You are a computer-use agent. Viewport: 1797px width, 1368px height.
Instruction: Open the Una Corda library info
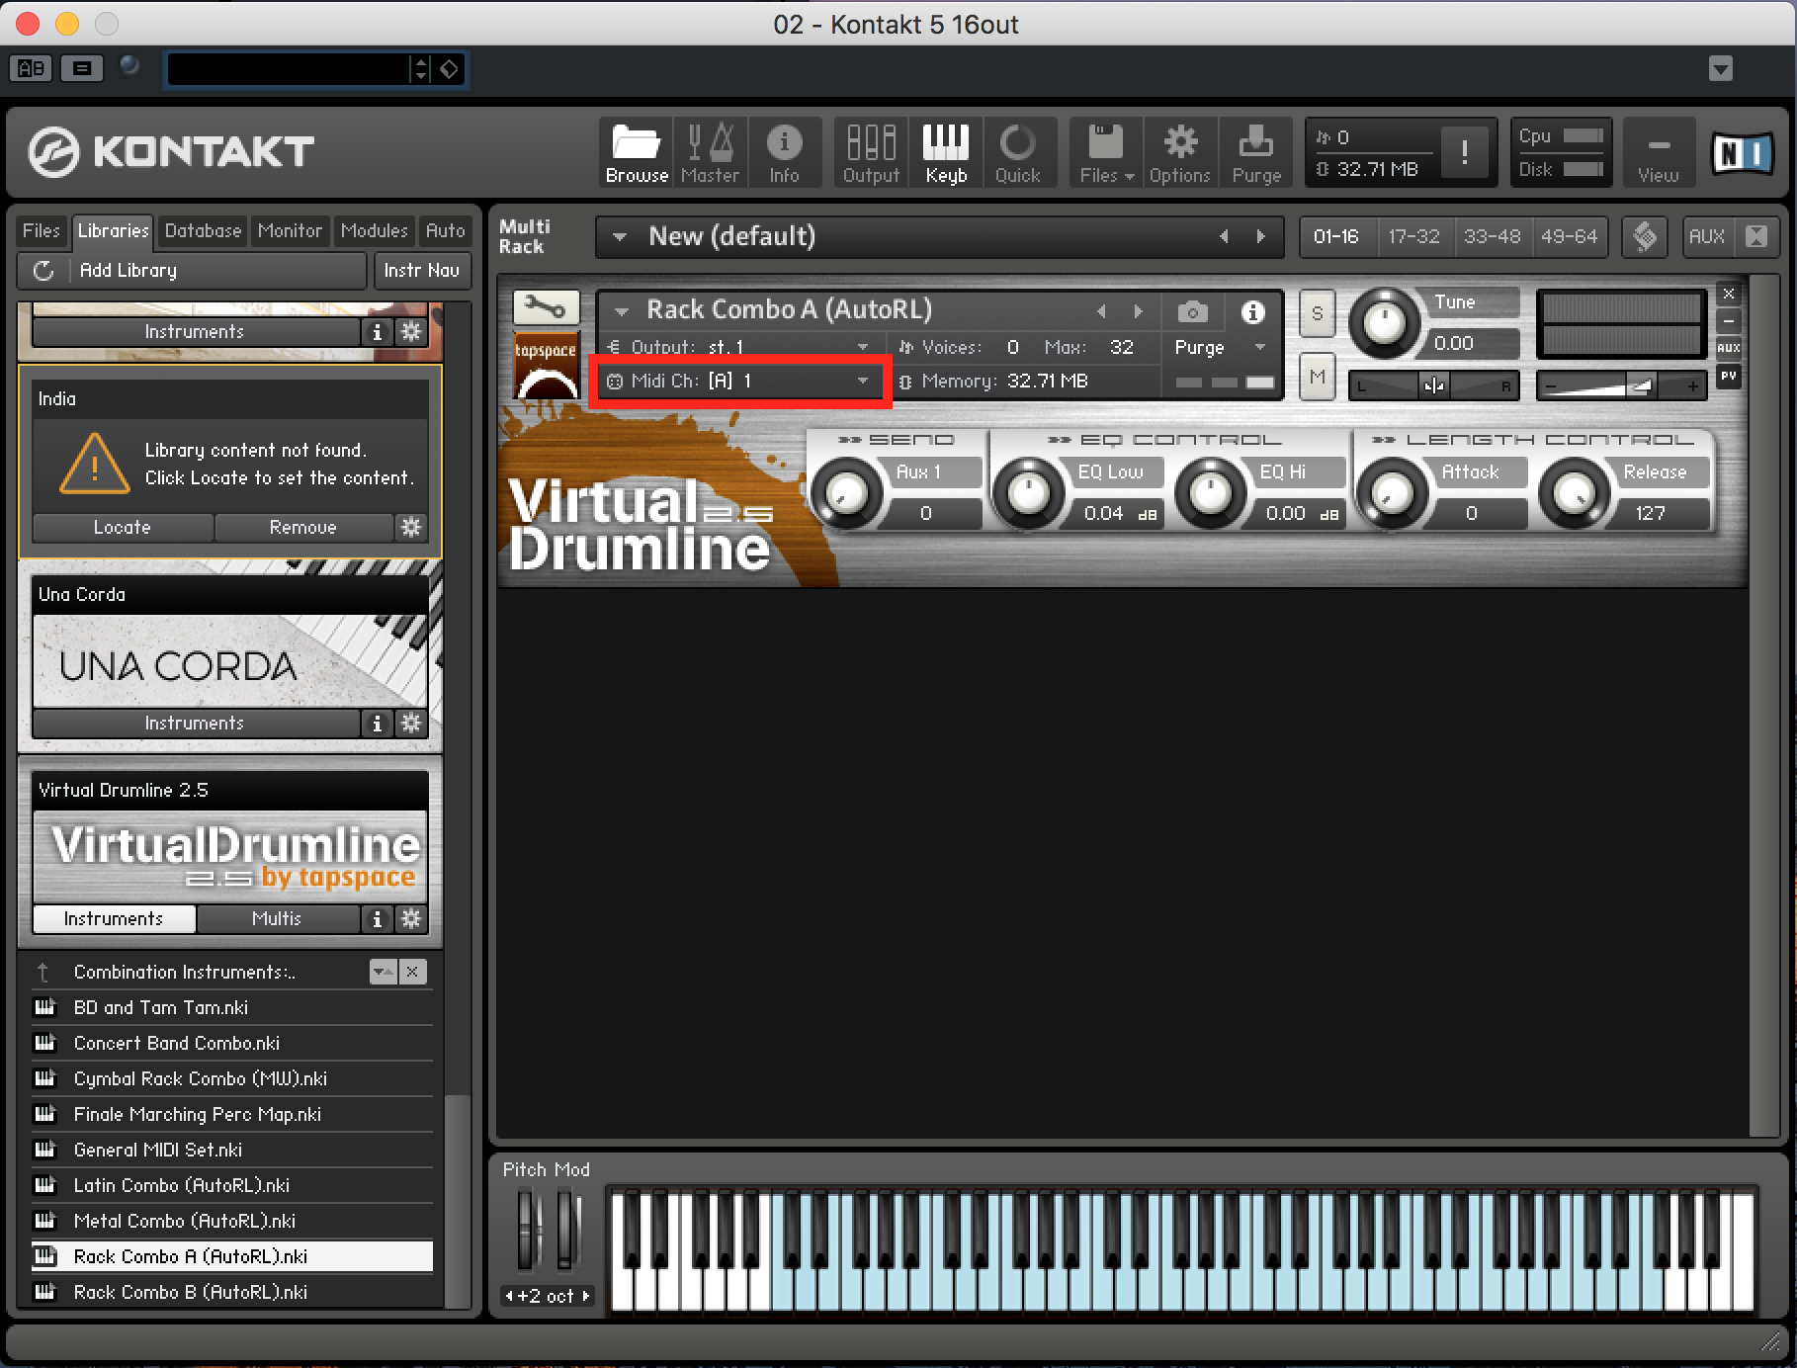(x=377, y=724)
